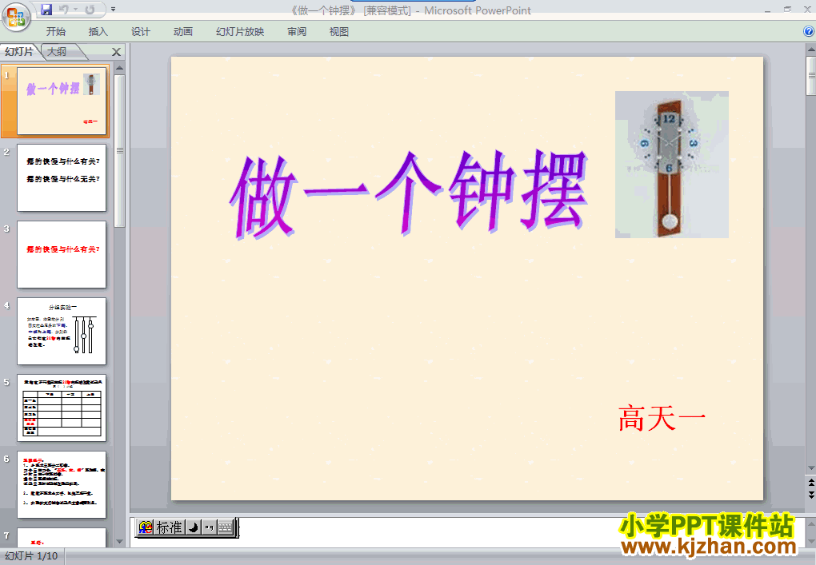Click the IME 标准 mode button
Image resolution: width=816 pixels, height=565 pixels.
[x=169, y=527]
